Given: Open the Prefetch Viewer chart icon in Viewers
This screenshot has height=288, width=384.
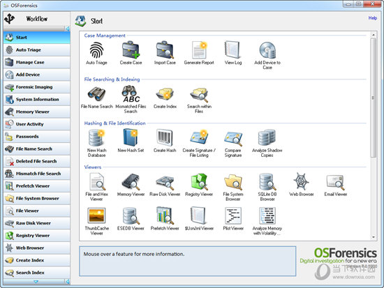Looking at the screenshot, I should pyautogui.click(x=165, y=215).
